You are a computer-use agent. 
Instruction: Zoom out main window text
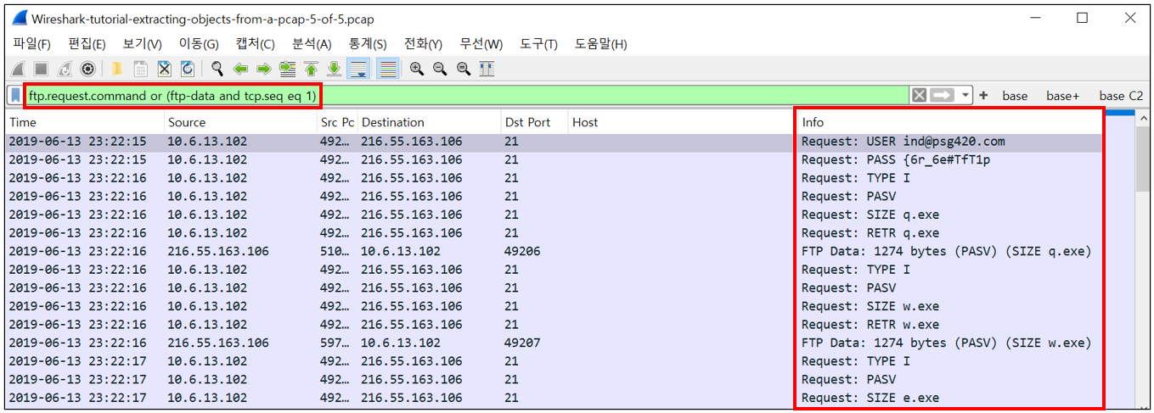coord(440,69)
